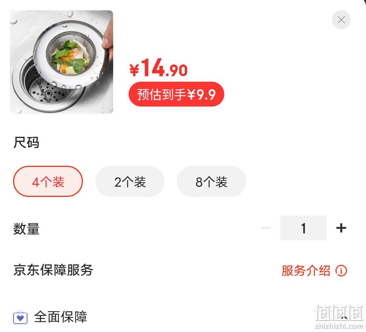The width and height of the screenshot is (366, 332).
Task: Choose the 2个装 size option
Action: coord(130,181)
